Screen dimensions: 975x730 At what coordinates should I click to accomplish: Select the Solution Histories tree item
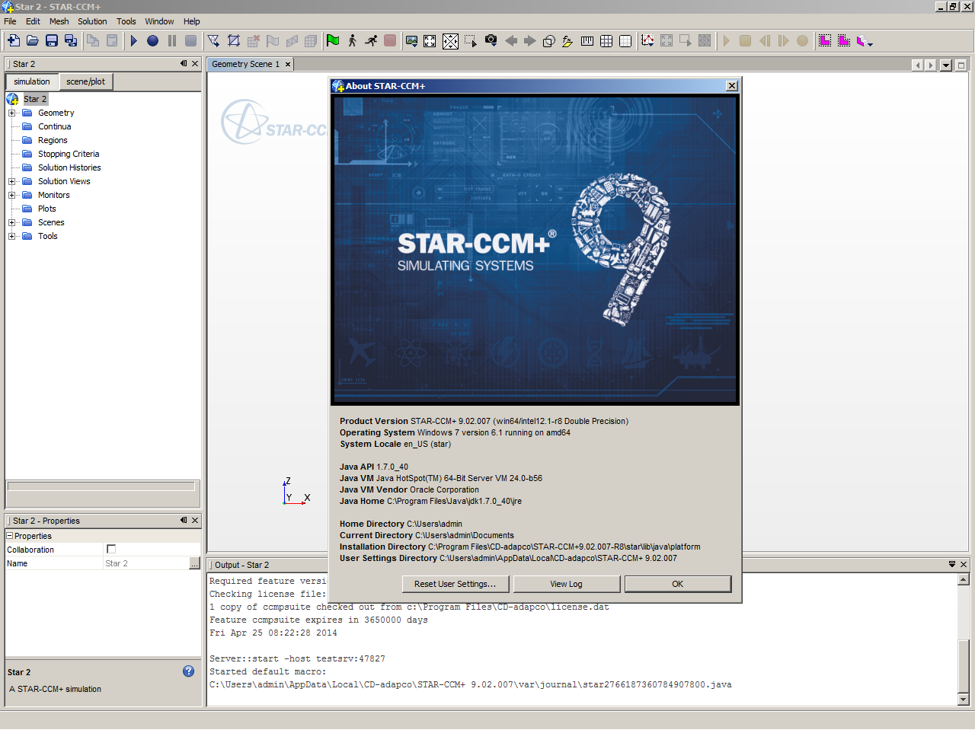(x=69, y=167)
